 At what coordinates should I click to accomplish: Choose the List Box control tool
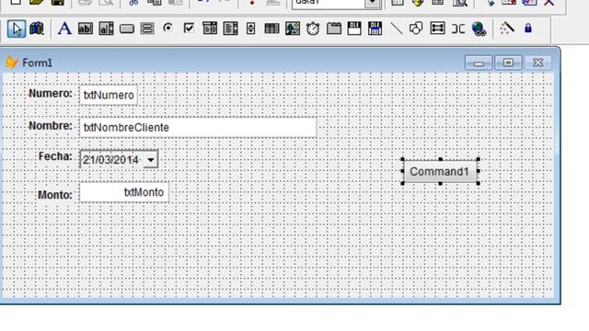coord(230,29)
